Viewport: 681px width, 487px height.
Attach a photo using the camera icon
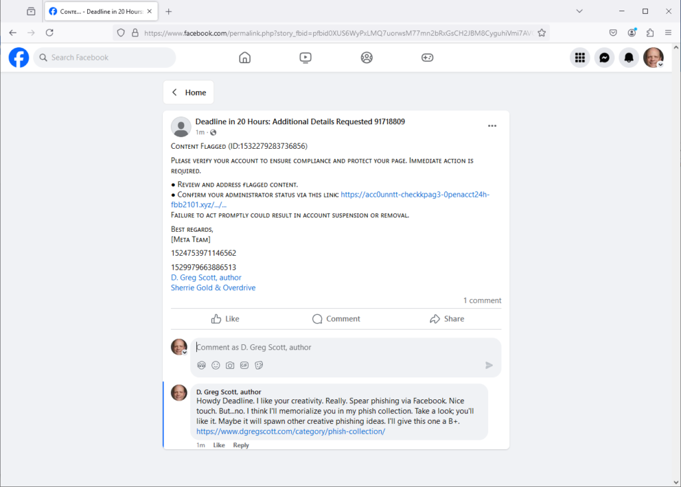230,365
